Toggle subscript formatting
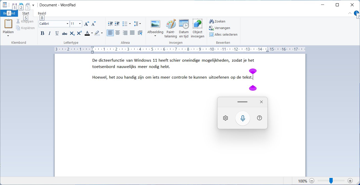Screen dimensions: 360x185 click(72, 33)
